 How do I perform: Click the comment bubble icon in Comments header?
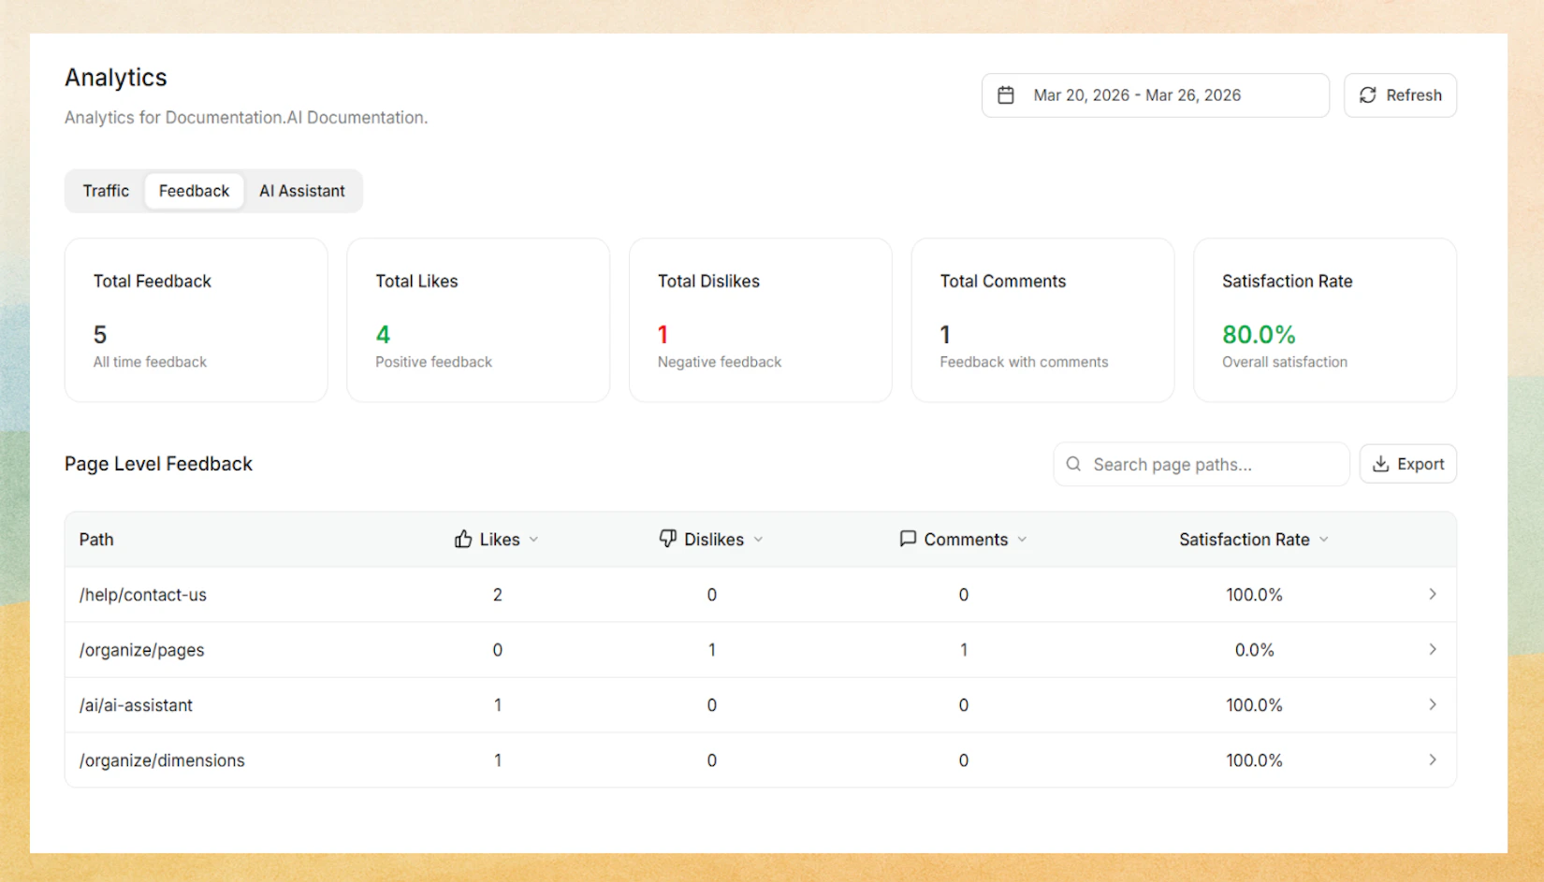(906, 539)
